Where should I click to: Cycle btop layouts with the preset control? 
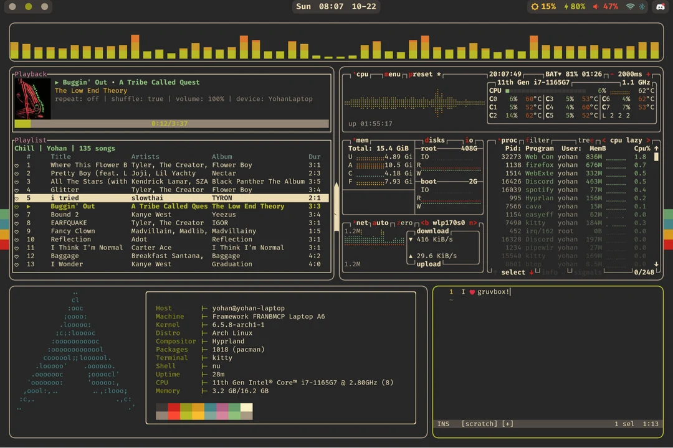click(421, 74)
